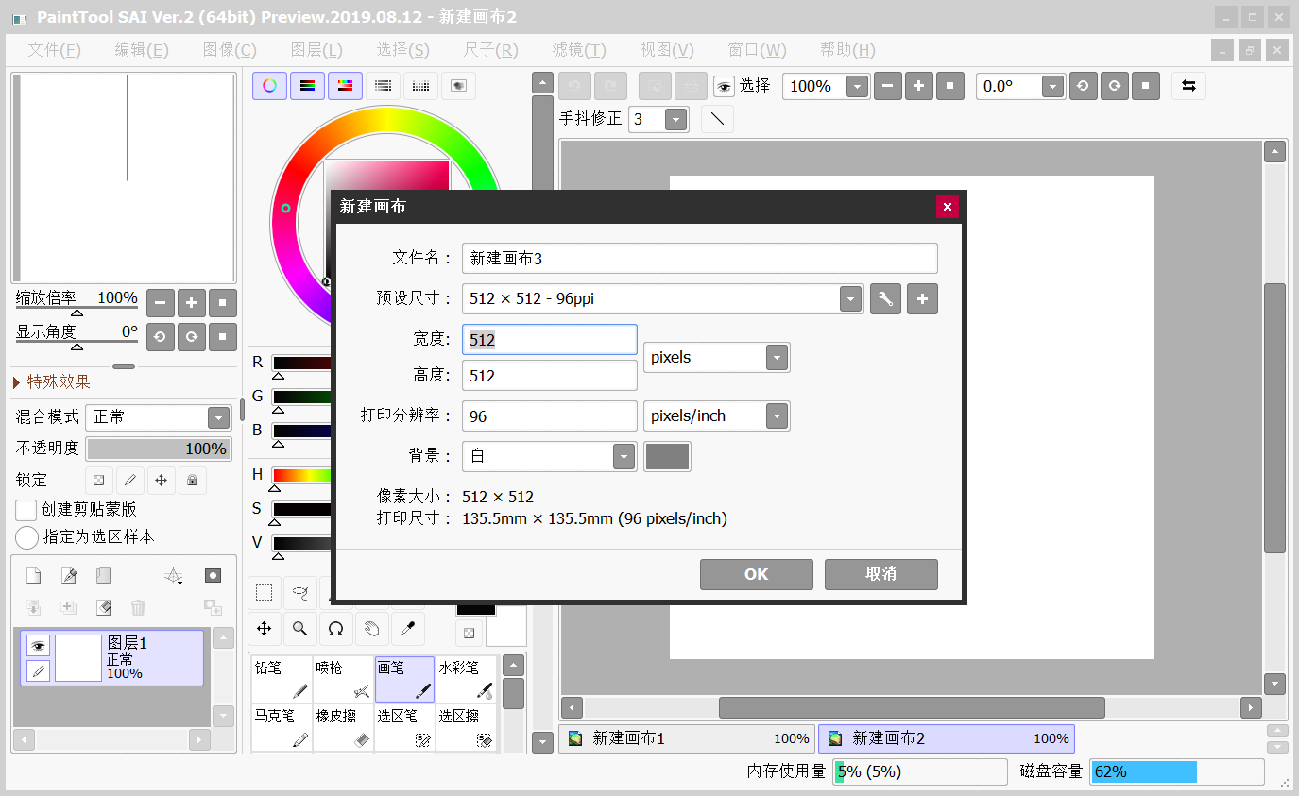
Task: Add a layer mask
Action: pos(214,576)
